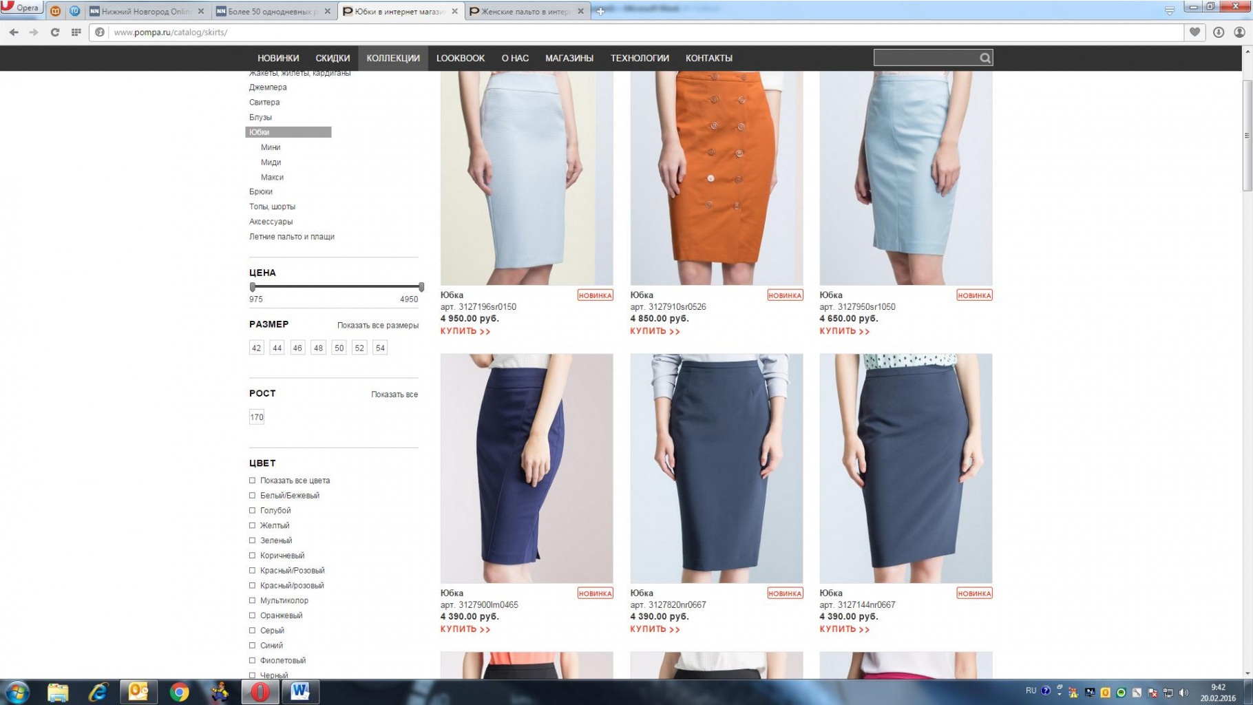Click the address bar URL
Viewport: 1253px width, 705px height.
[x=171, y=32]
